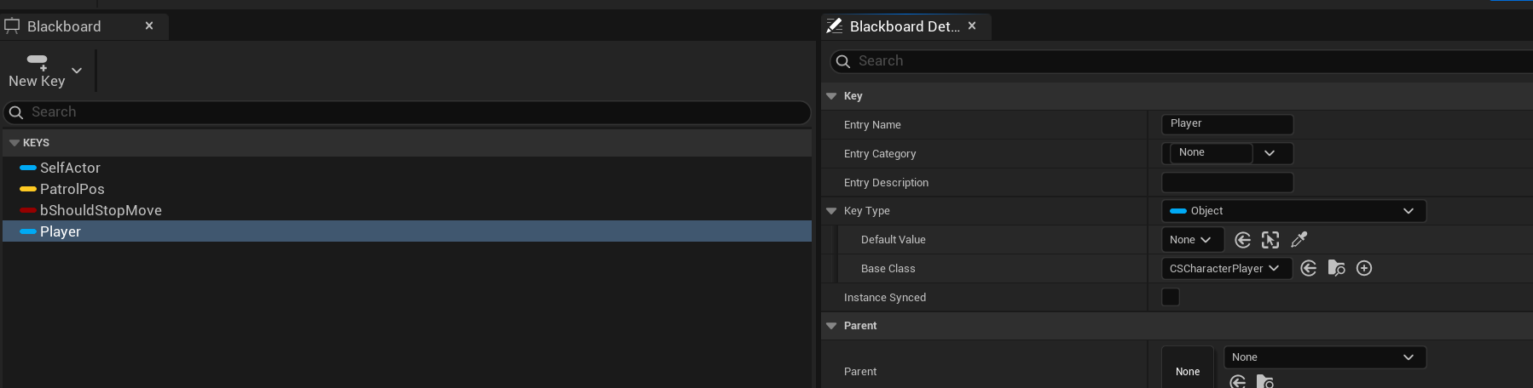Pick Default Value actor with eyedropper
Screen dimensions: 1533x388
(1299, 240)
